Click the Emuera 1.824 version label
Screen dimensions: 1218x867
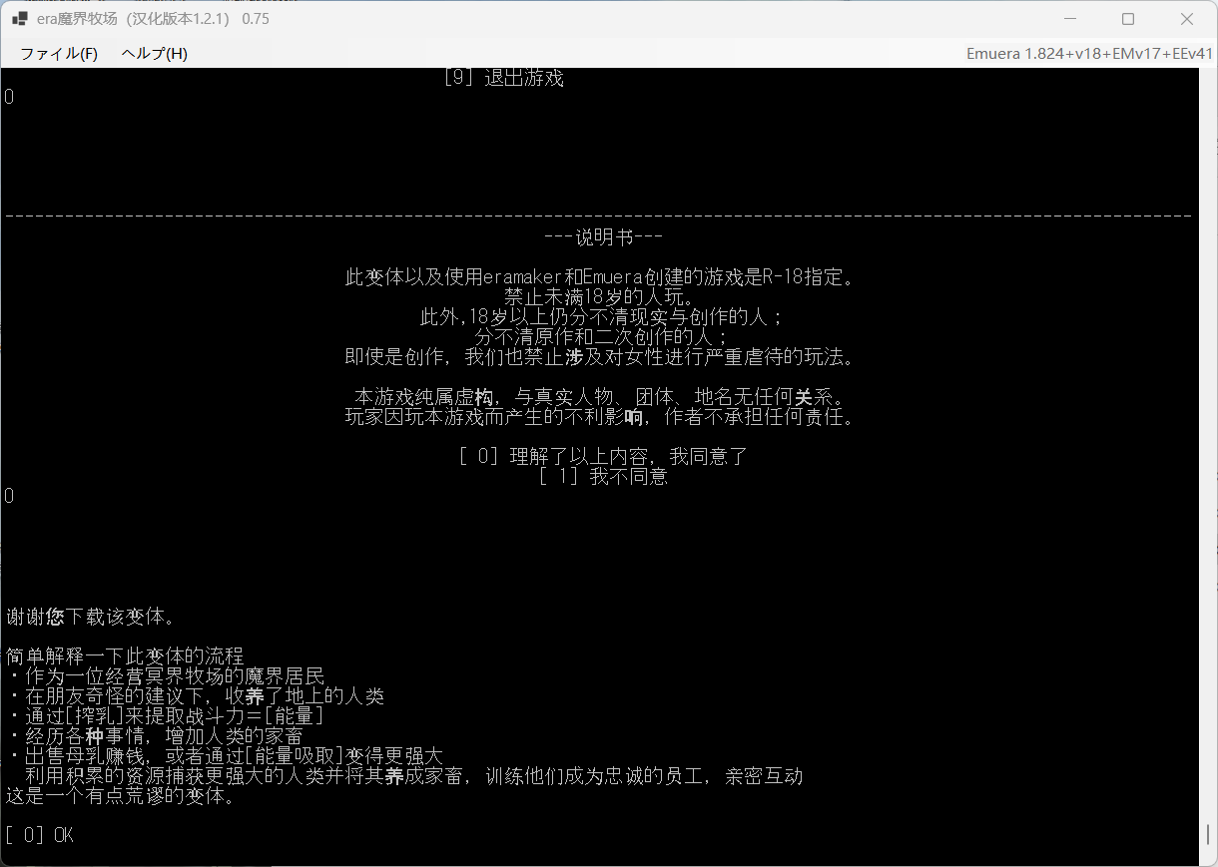click(1090, 54)
